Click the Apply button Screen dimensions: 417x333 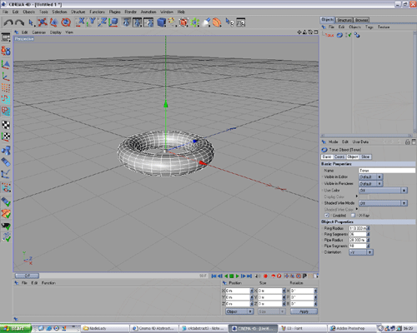click(304, 311)
